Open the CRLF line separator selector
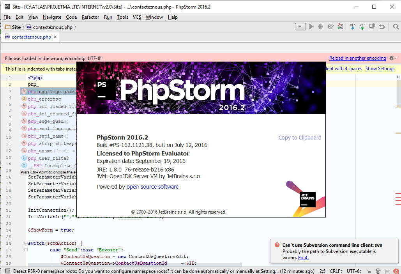Screen dimensions: 401x274 [x=336, y=271]
